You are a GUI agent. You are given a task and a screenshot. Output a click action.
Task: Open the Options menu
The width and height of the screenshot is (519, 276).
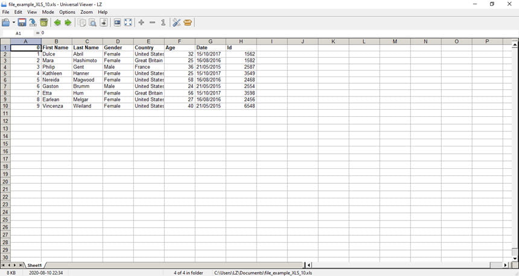pos(67,12)
